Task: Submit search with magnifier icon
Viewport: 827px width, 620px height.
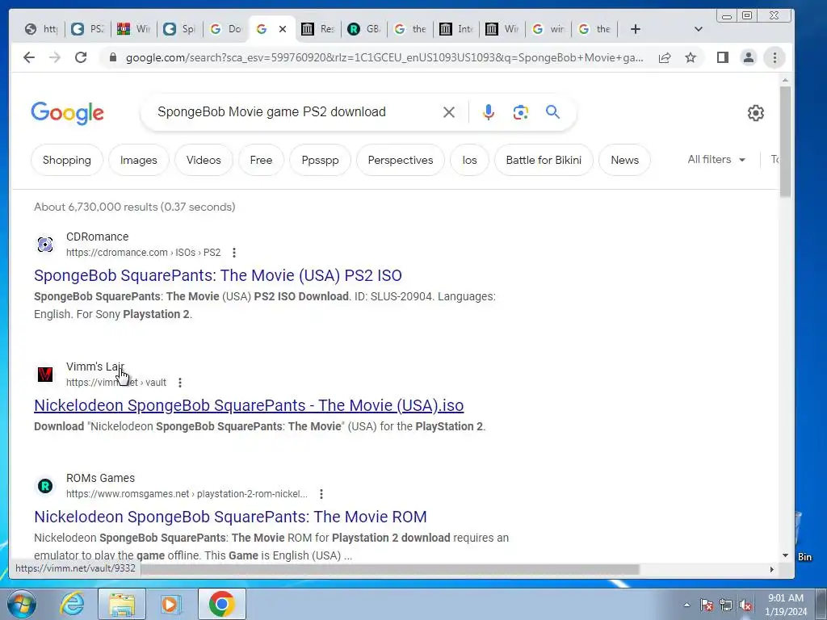Action: [552, 111]
